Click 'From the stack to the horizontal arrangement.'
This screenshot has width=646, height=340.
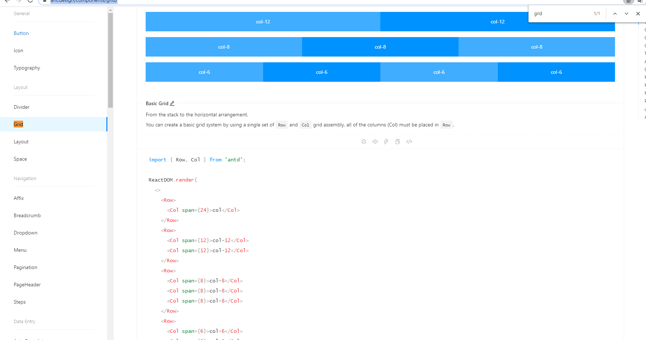click(197, 115)
